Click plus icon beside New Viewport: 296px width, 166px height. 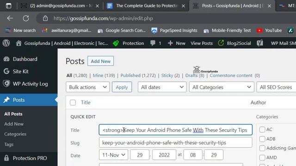click(170, 43)
